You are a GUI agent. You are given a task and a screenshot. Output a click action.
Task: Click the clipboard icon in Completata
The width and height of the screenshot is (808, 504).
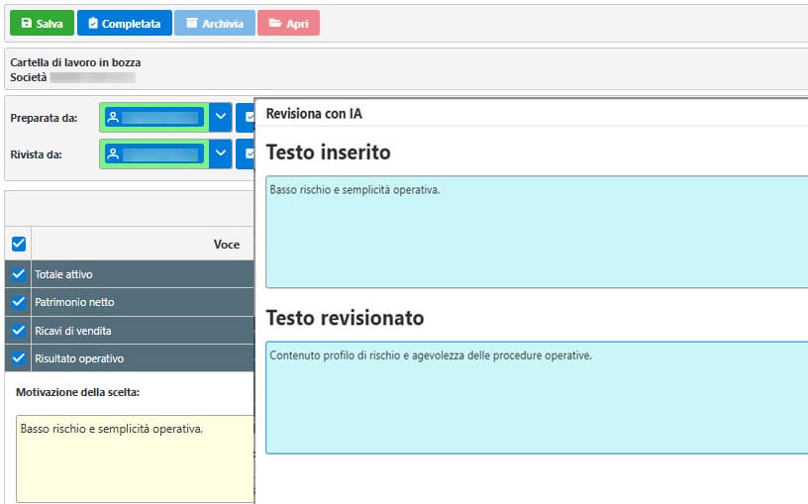pos(93,23)
